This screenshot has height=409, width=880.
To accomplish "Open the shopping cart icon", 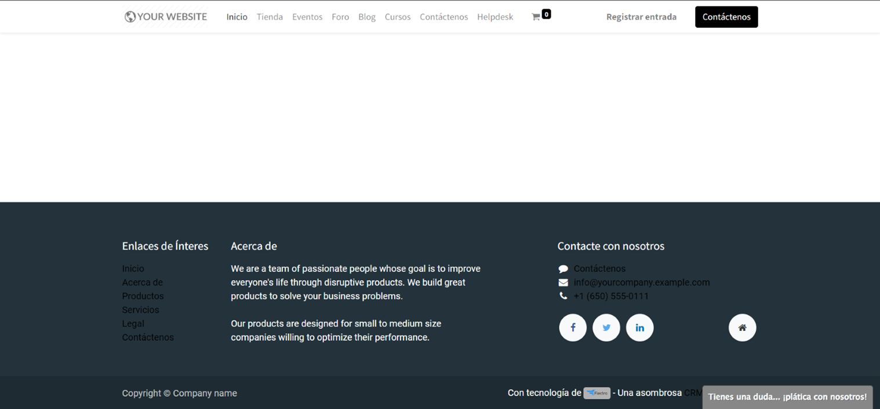I will tap(537, 17).
